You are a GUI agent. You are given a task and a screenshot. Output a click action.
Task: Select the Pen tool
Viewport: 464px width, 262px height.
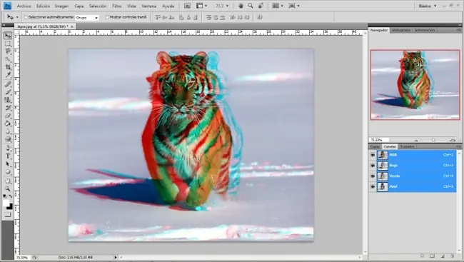click(8, 148)
